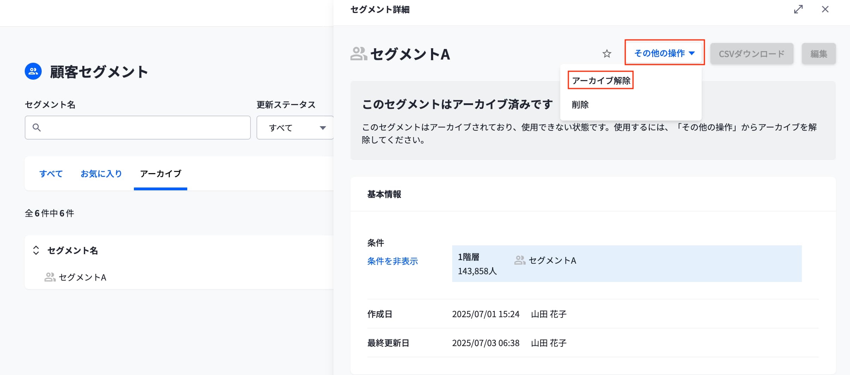The width and height of the screenshot is (850, 375).
Task: Click the people icon in the 1階層 condition box
Action: (520, 260)
